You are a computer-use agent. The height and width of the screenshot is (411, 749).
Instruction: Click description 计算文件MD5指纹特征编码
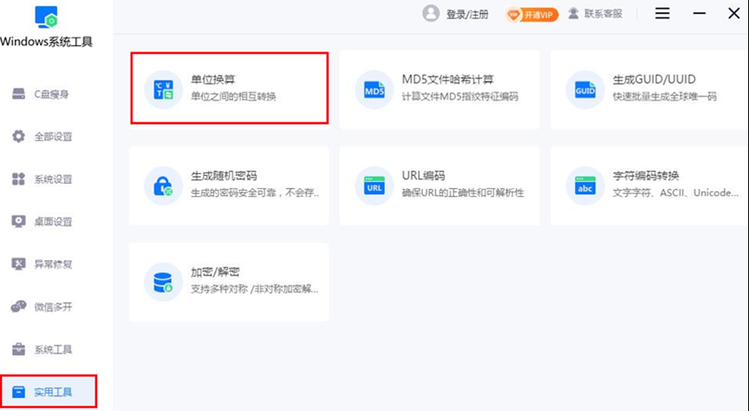[460, 96]
